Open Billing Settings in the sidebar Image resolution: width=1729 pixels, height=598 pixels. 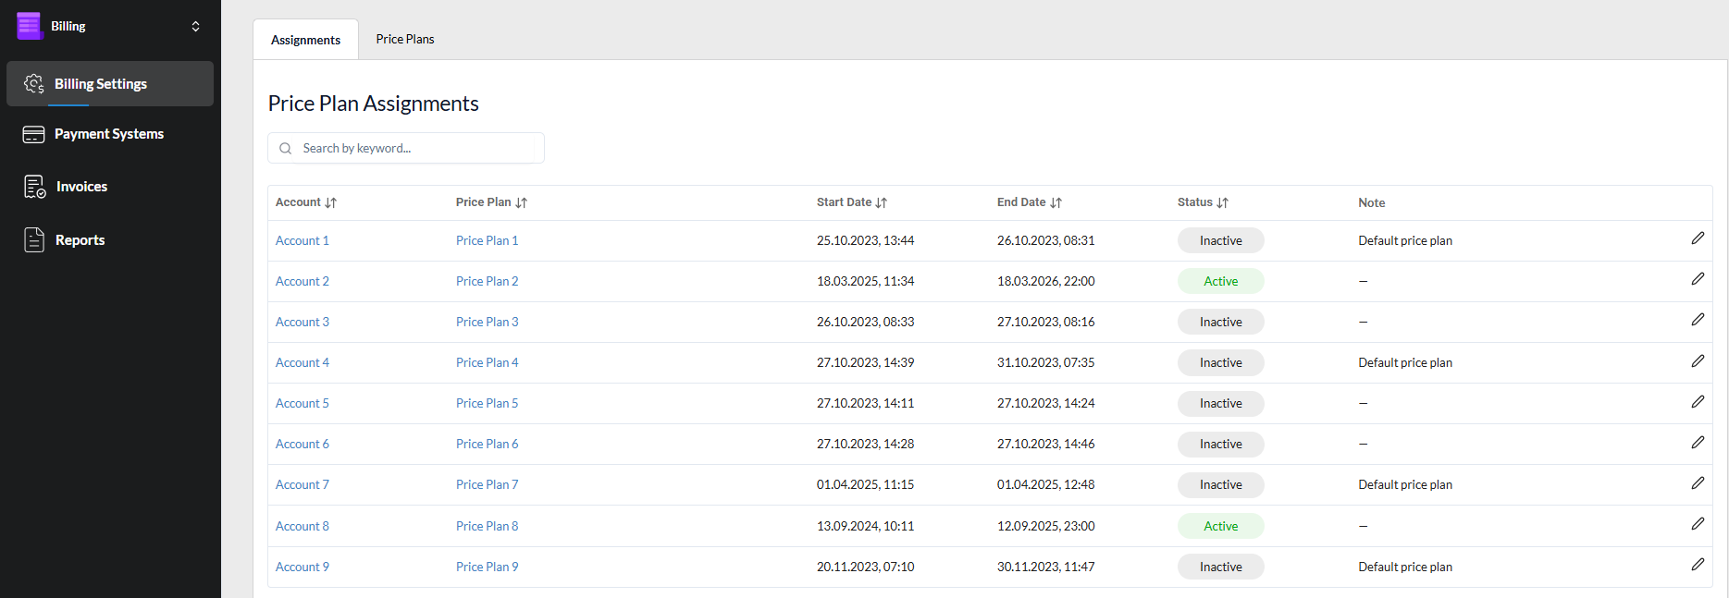100,84
